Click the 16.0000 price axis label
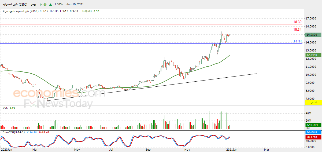Image resolution: width=322 pixels, height=152 pixels. [x=311, y=26]
